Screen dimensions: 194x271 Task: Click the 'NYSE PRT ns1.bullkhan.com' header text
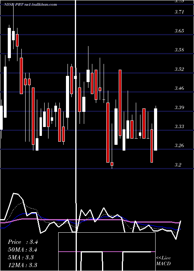31,4
